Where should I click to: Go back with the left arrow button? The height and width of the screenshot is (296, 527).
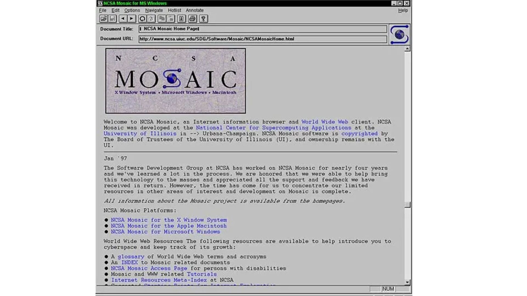[123, 19]
